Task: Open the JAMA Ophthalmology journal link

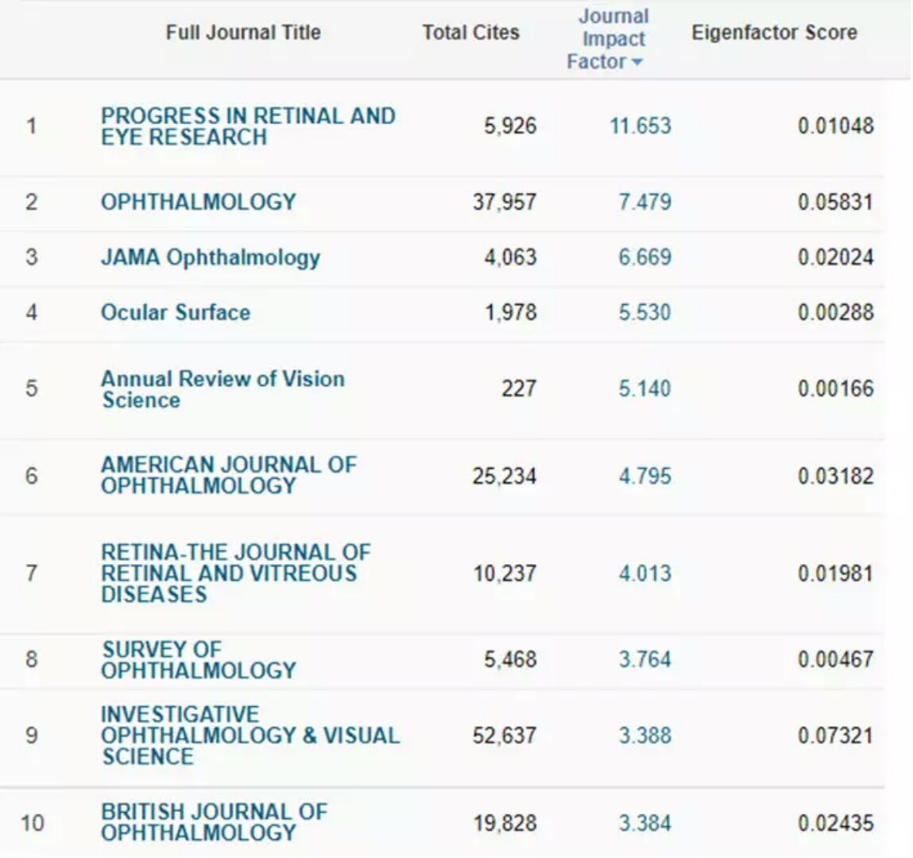Action: pos(211,257)
